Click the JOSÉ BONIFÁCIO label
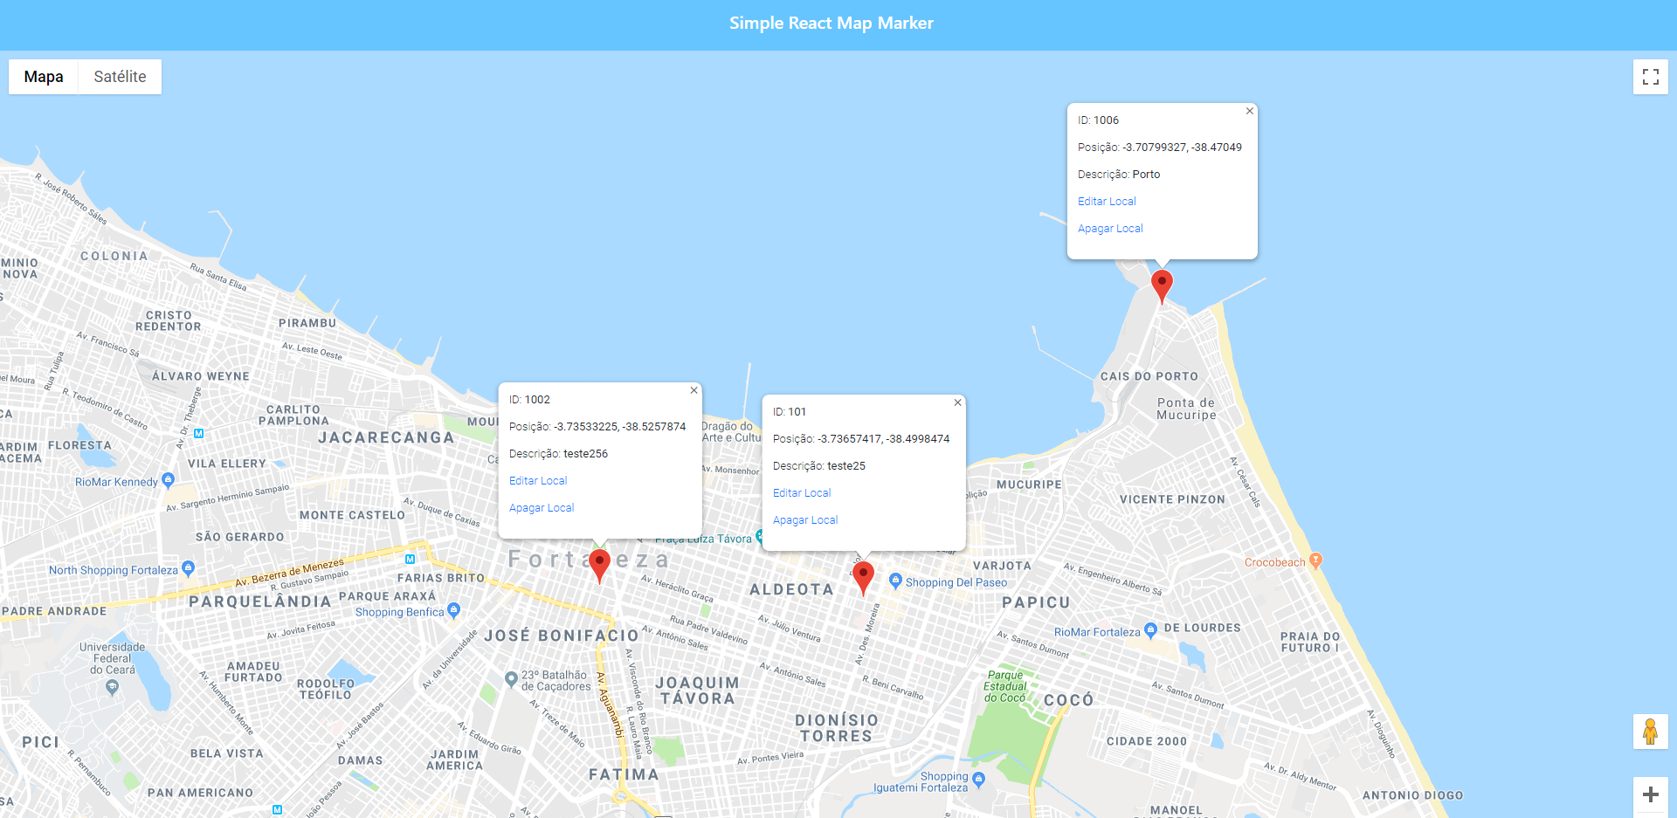 click(562, 636)
